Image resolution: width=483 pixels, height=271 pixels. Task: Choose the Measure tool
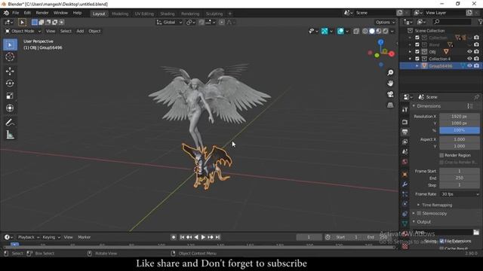[10, 135]
